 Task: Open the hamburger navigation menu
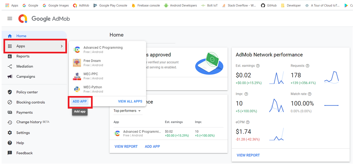tap(10, 19)
